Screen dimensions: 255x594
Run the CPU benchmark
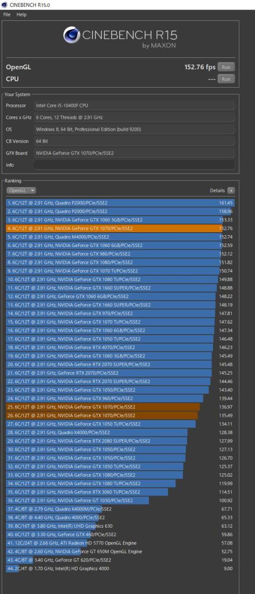click(226, 79)
